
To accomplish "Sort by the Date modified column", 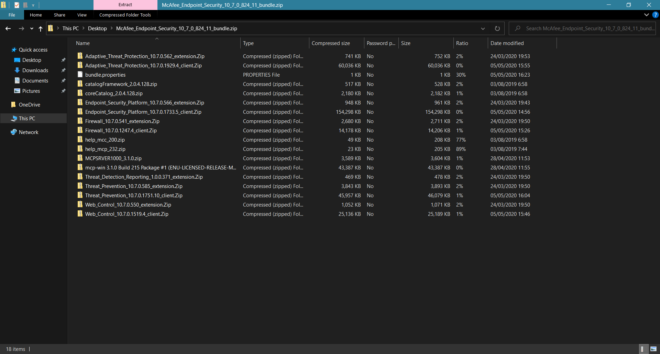I will (522, 43).
